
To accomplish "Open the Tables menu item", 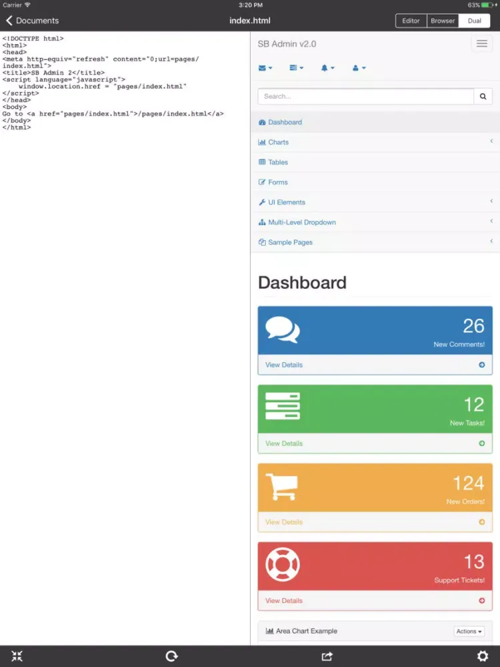I will pyautogui.click(x=375, y=163).
